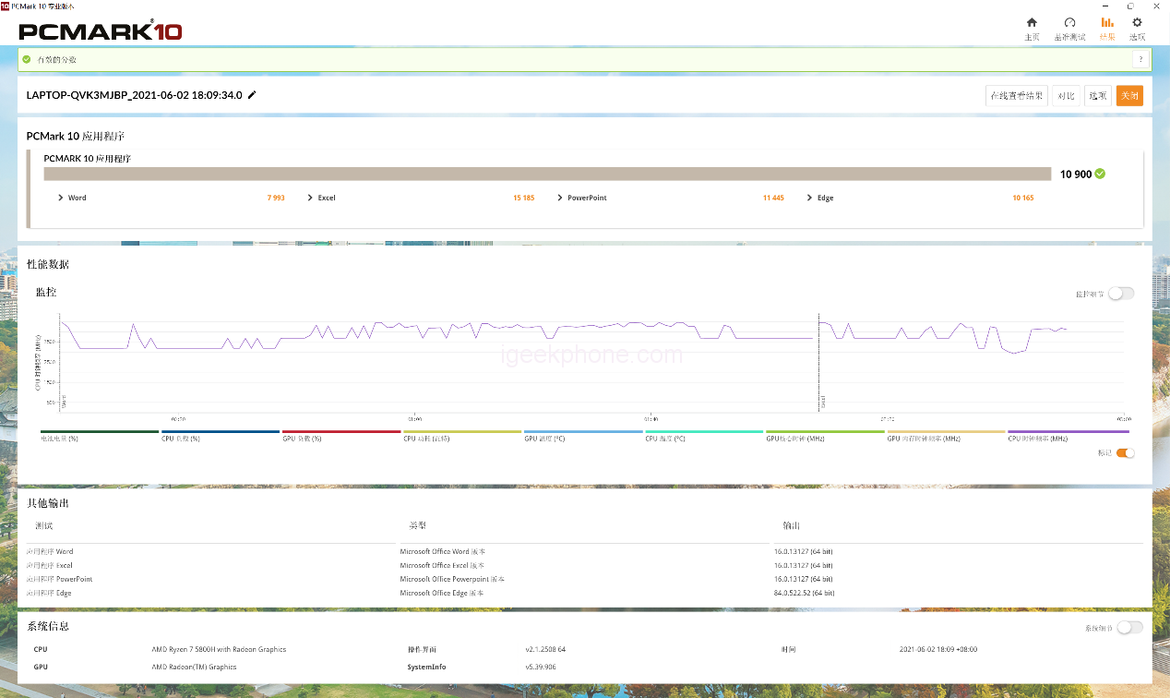
Task: Select the CPU clock frequency (MHz) legend item
Action: coord(1068,436)
